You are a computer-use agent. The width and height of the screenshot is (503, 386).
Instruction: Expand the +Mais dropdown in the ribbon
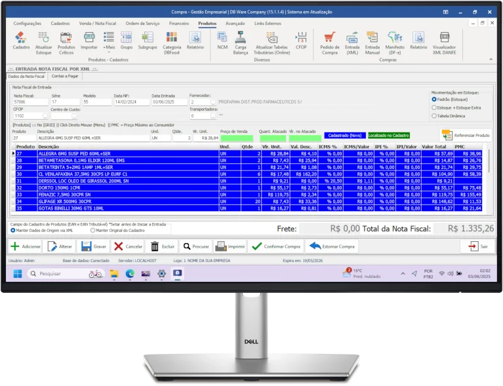tap(109, 41)
